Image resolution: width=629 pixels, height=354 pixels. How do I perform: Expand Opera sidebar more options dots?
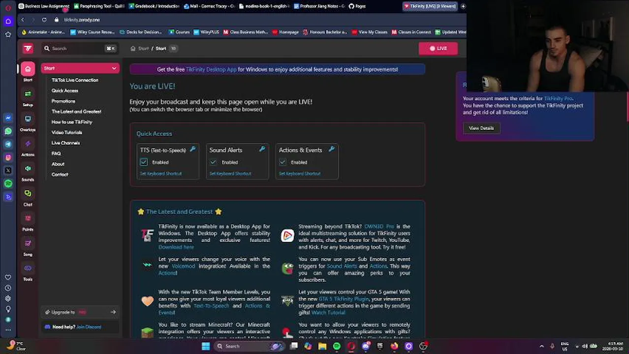pyautogui.click(x=8, y=330)
